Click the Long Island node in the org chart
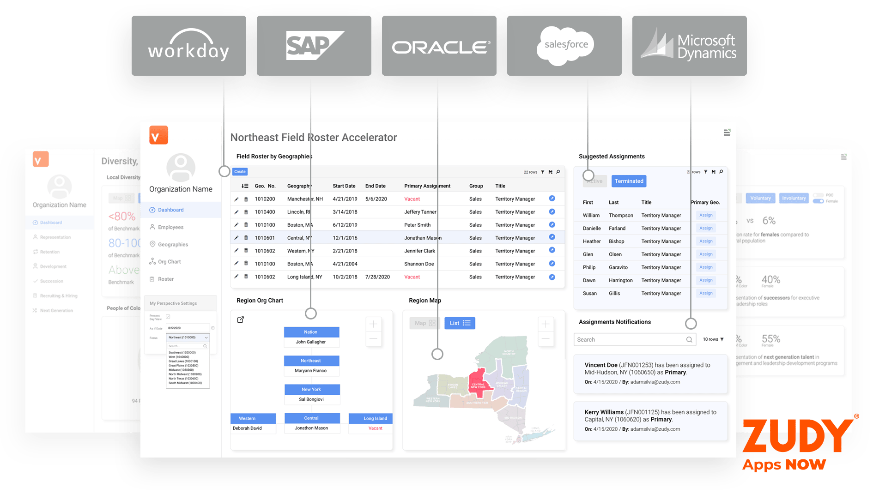 (x=370, y=419)
